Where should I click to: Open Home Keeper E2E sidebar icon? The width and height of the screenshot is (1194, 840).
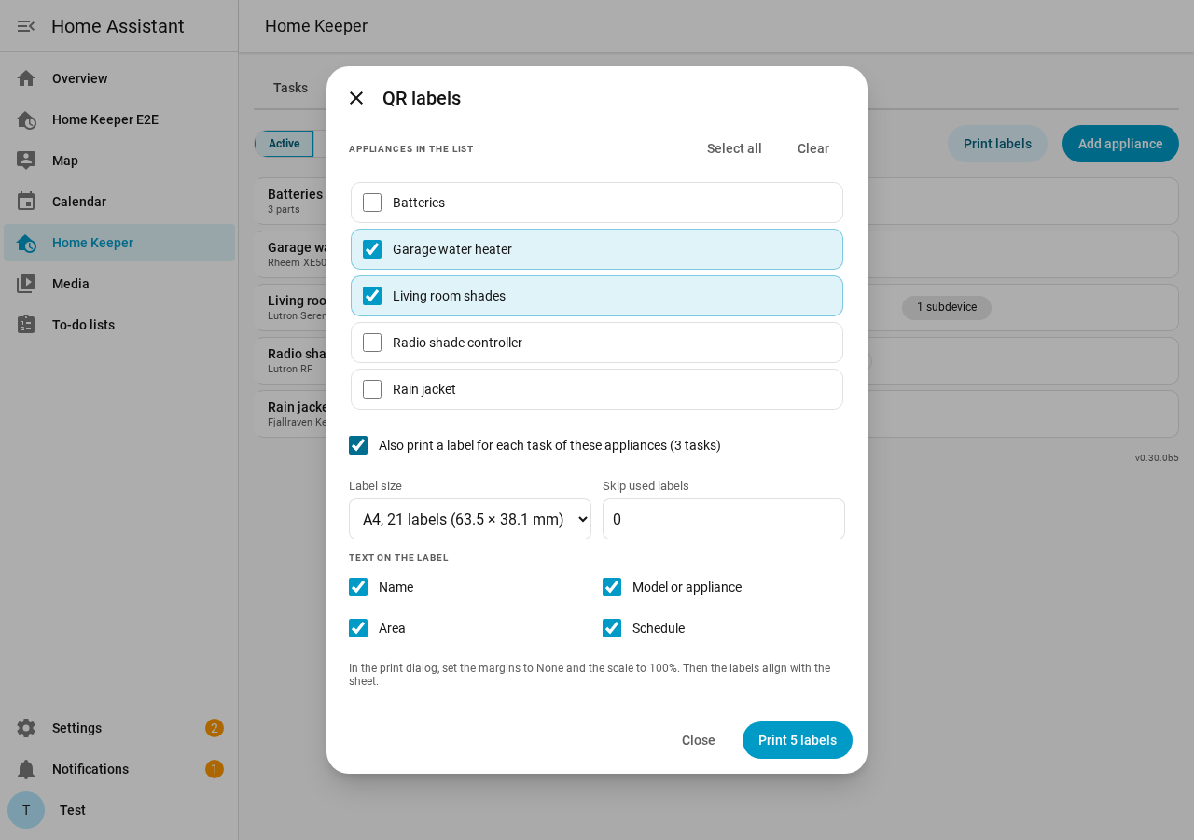26,119
